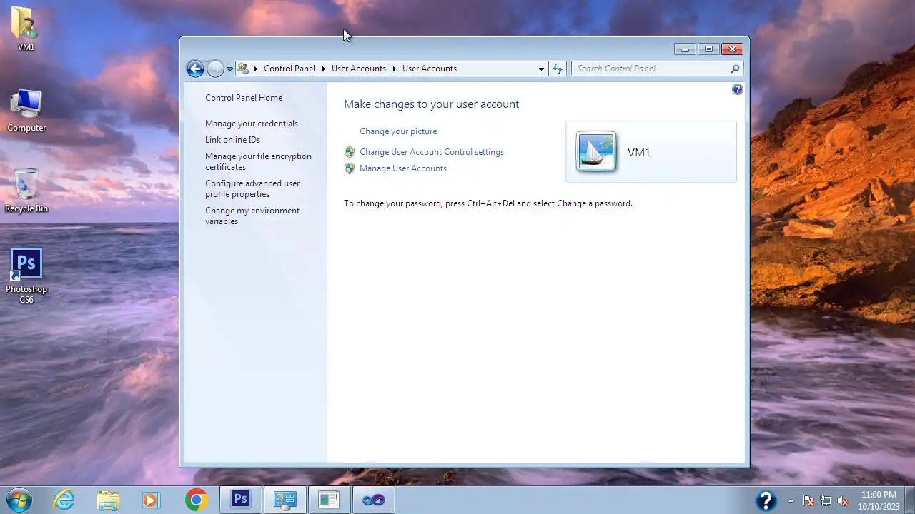
Task: Open the VM1 folder on the desktop
Action: [x=26, y=29]
